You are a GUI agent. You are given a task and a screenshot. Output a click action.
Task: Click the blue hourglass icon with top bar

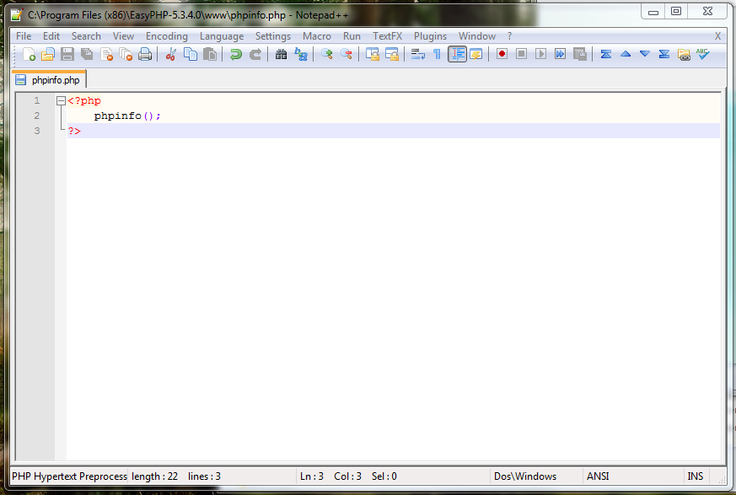(x=606, y=55)
